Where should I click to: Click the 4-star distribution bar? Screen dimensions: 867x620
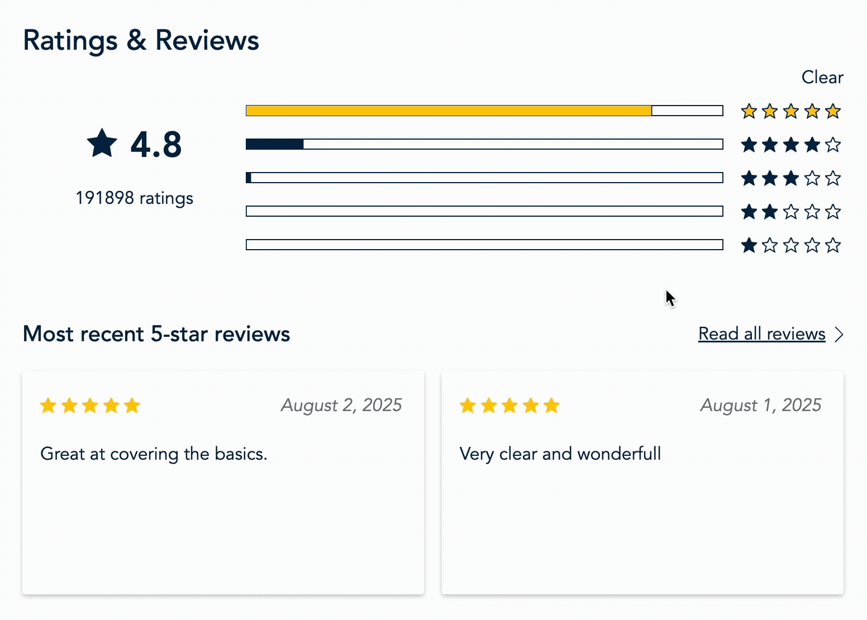coord(484,144)
